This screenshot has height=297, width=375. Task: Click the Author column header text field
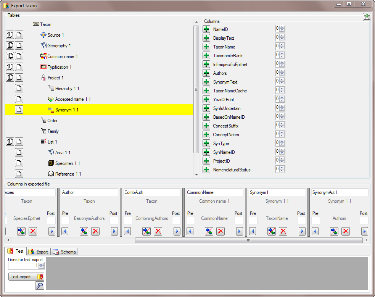89,193
